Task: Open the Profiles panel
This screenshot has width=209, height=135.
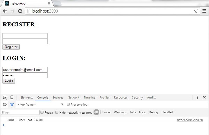Action: click(x=104, y=97)
